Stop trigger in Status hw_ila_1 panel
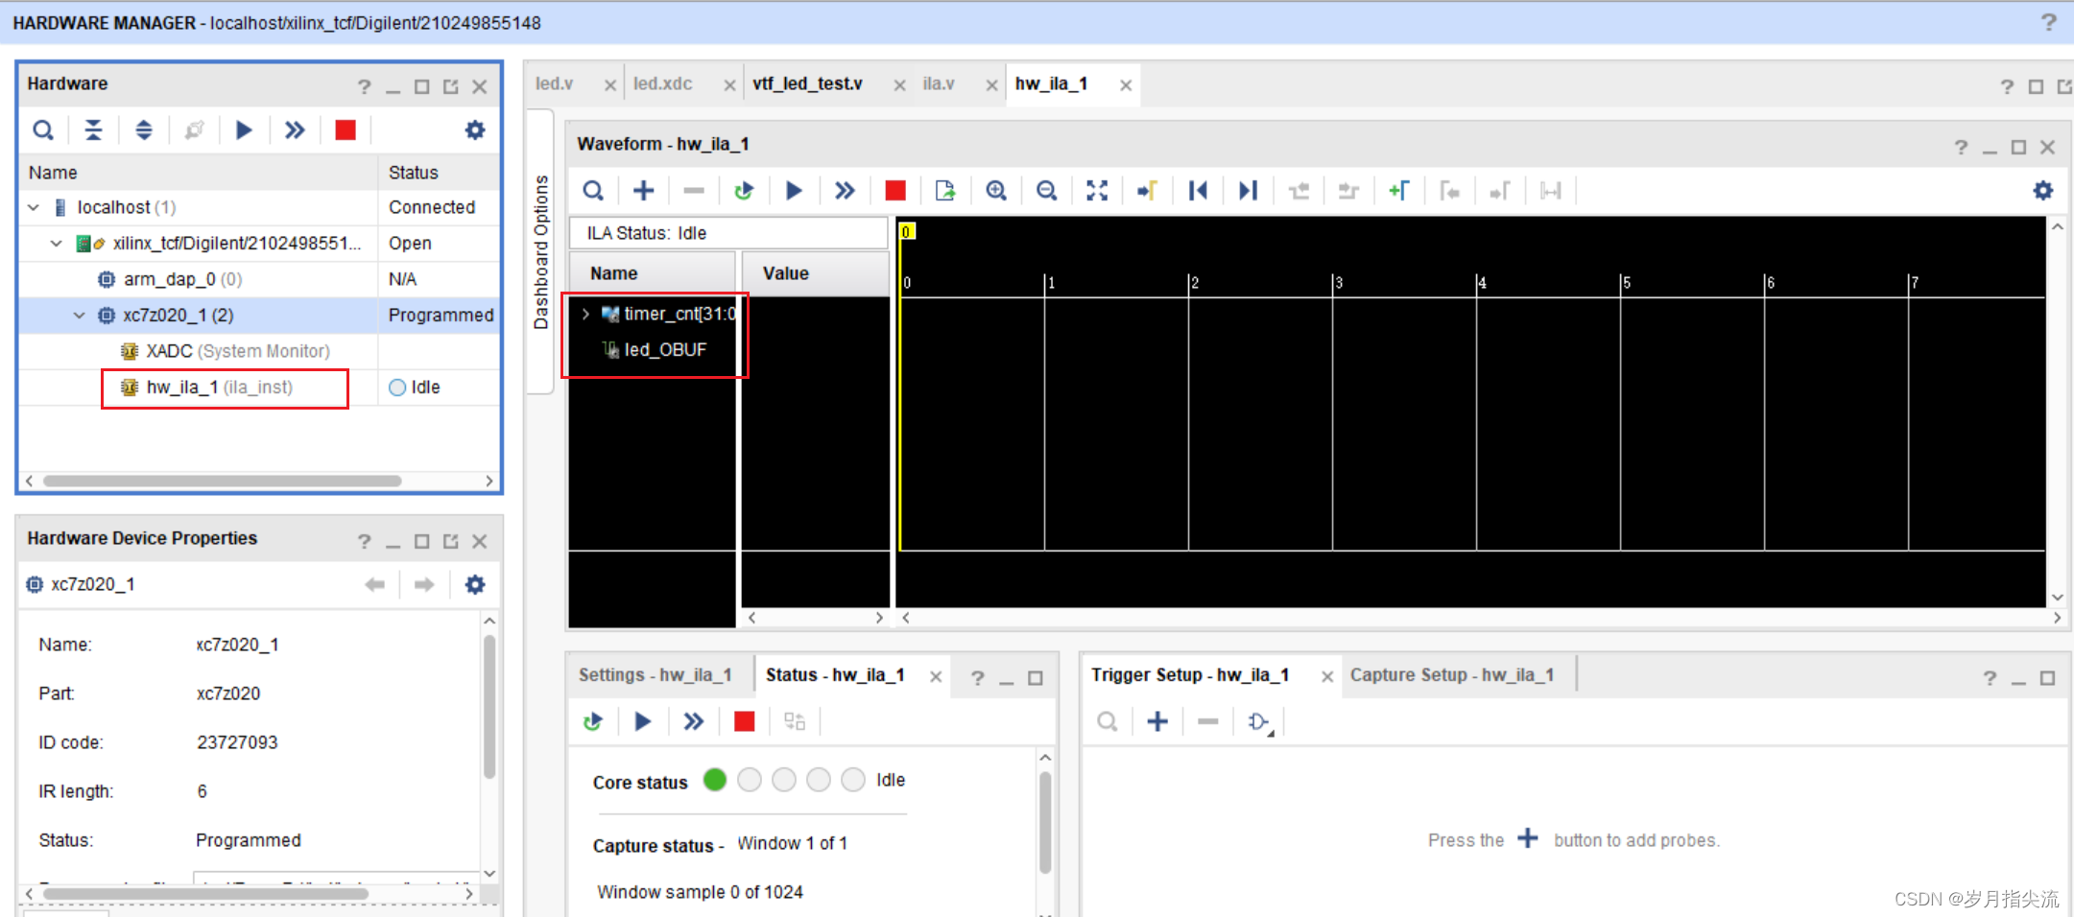Viewport: 2074px width, 917px height. click(745, 721)
